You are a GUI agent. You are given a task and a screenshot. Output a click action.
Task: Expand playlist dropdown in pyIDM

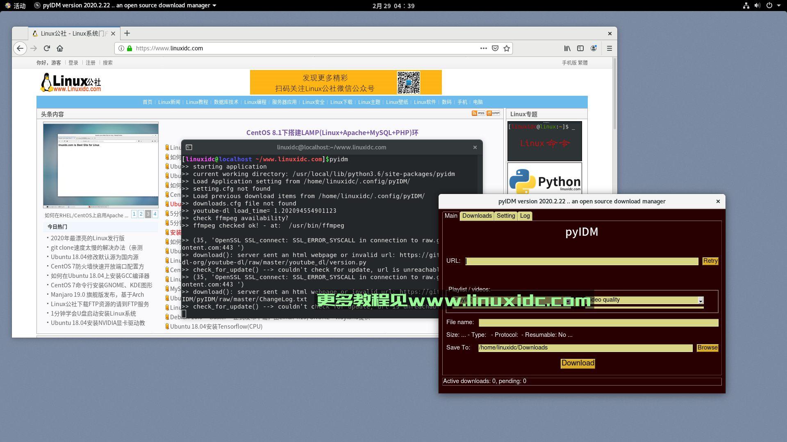pyautogui.click(x=568, y=301)
